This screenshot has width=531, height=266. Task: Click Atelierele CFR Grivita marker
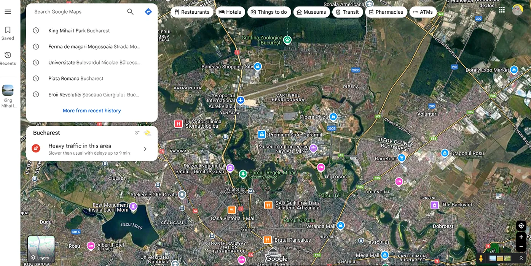click(182, 195)
